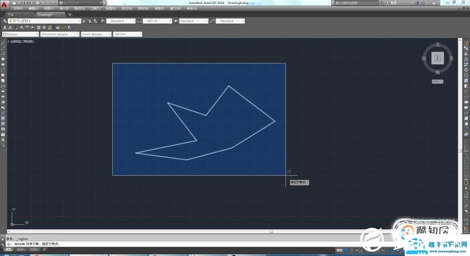Toggle the grid display in status bar

[x=346, y=250]
